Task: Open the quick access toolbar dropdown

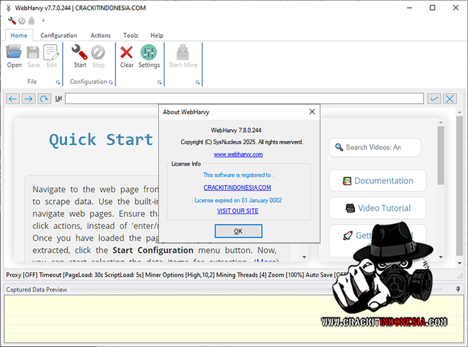Action: coord(43,21)
